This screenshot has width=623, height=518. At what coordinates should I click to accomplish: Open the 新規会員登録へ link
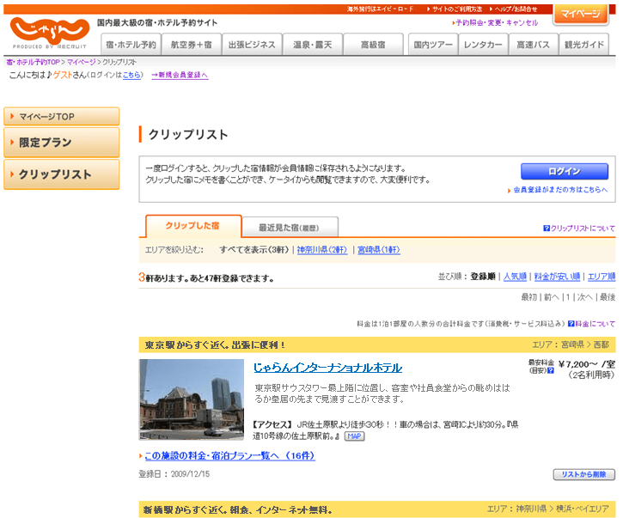click(180, 75)
